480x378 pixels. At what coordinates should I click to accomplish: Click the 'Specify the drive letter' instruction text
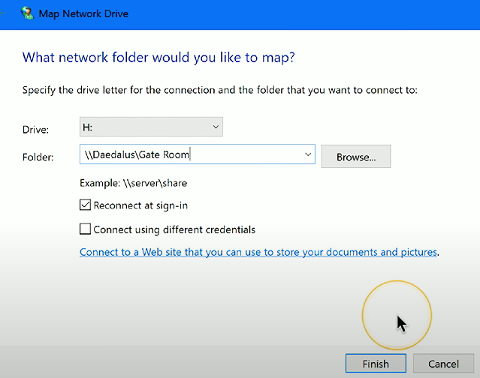coord(219,90)
